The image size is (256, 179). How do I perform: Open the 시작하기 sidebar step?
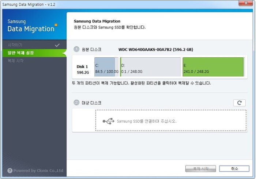coord(34,45)
